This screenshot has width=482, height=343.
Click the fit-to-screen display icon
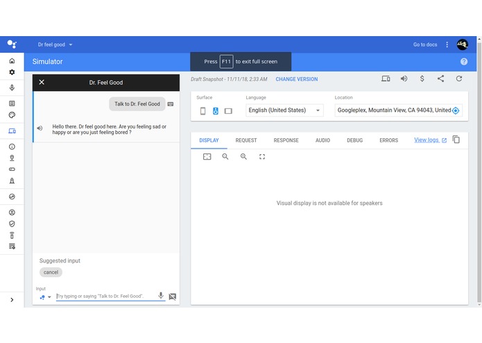point(207,157)
